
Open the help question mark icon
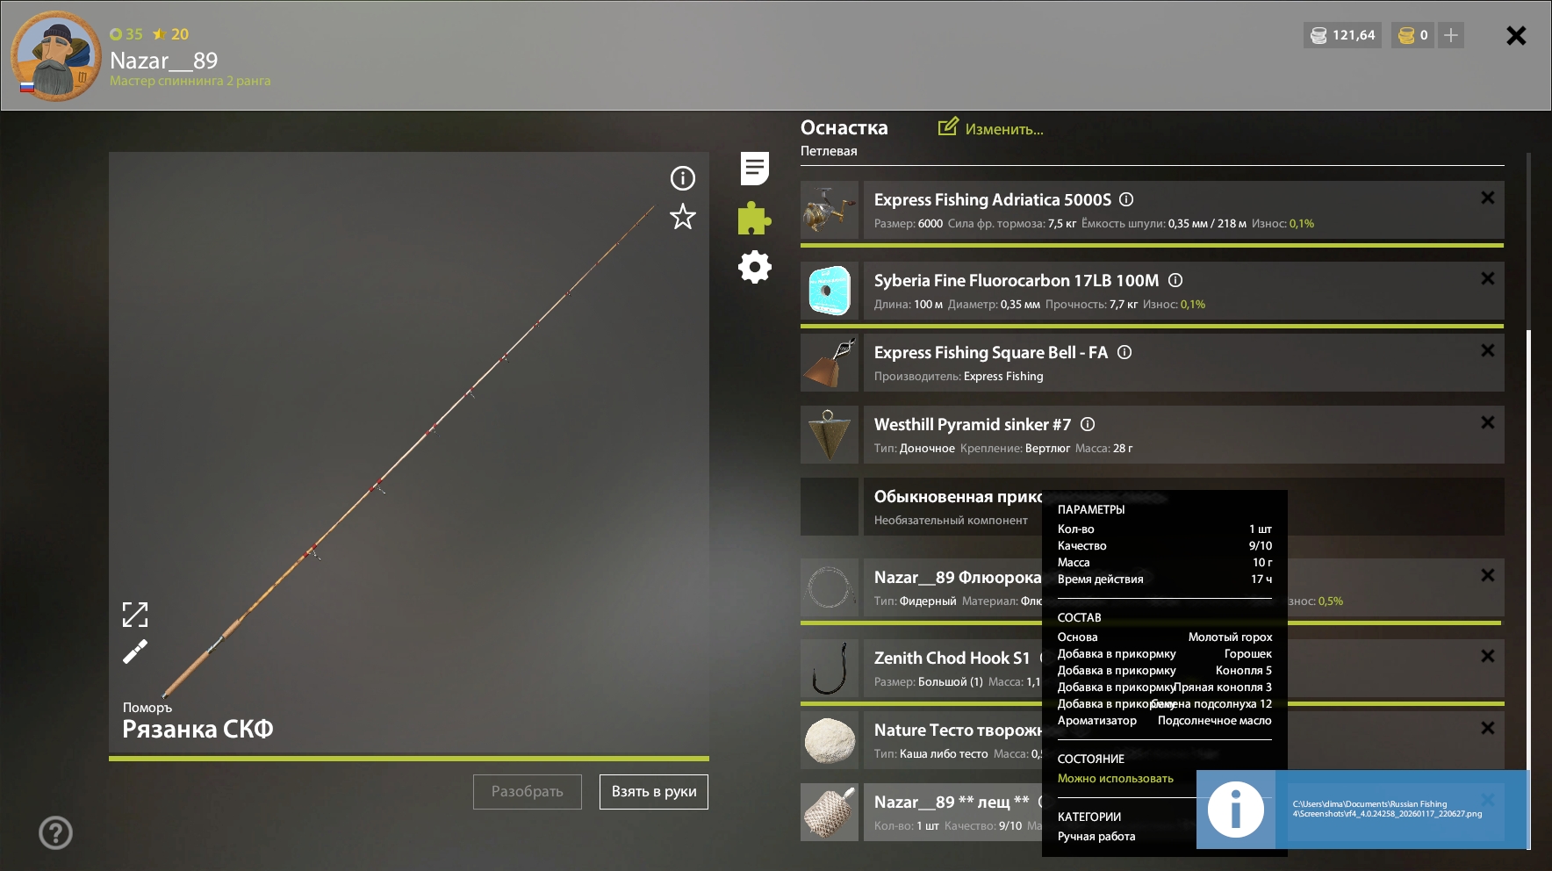[x=55, y=832]
